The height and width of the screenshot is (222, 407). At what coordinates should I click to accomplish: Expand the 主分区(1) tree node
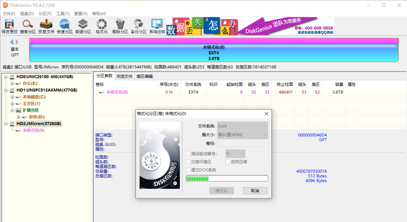tap(12, 104)
